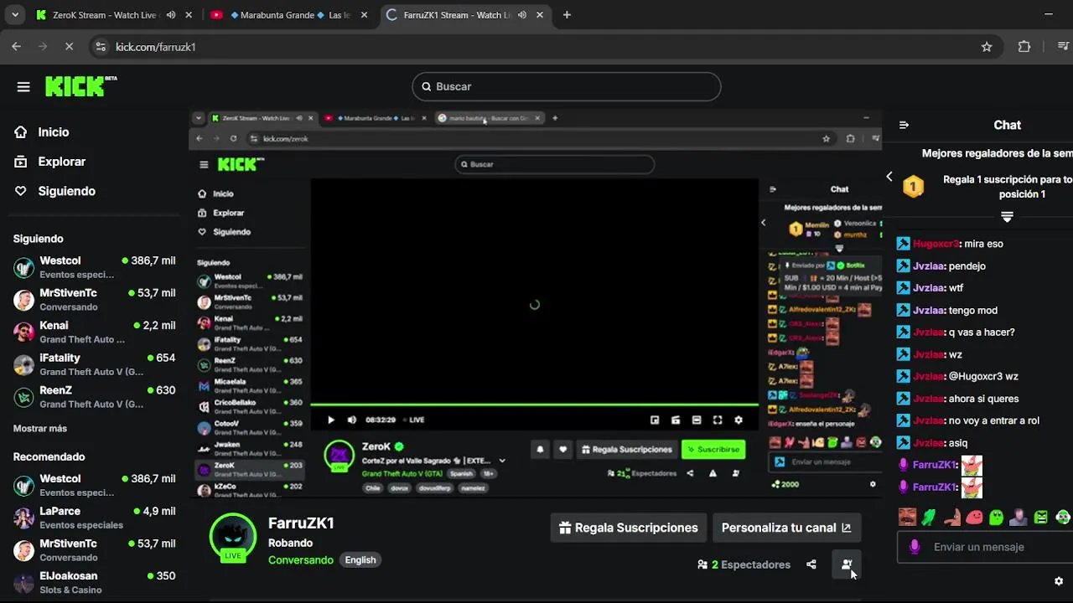Image resolution: width=1073 pixels, height=603 pixels.
Task: Switch to Marabunta Grande browser tab
Action: pyautogui.click(x=289, y=14)
